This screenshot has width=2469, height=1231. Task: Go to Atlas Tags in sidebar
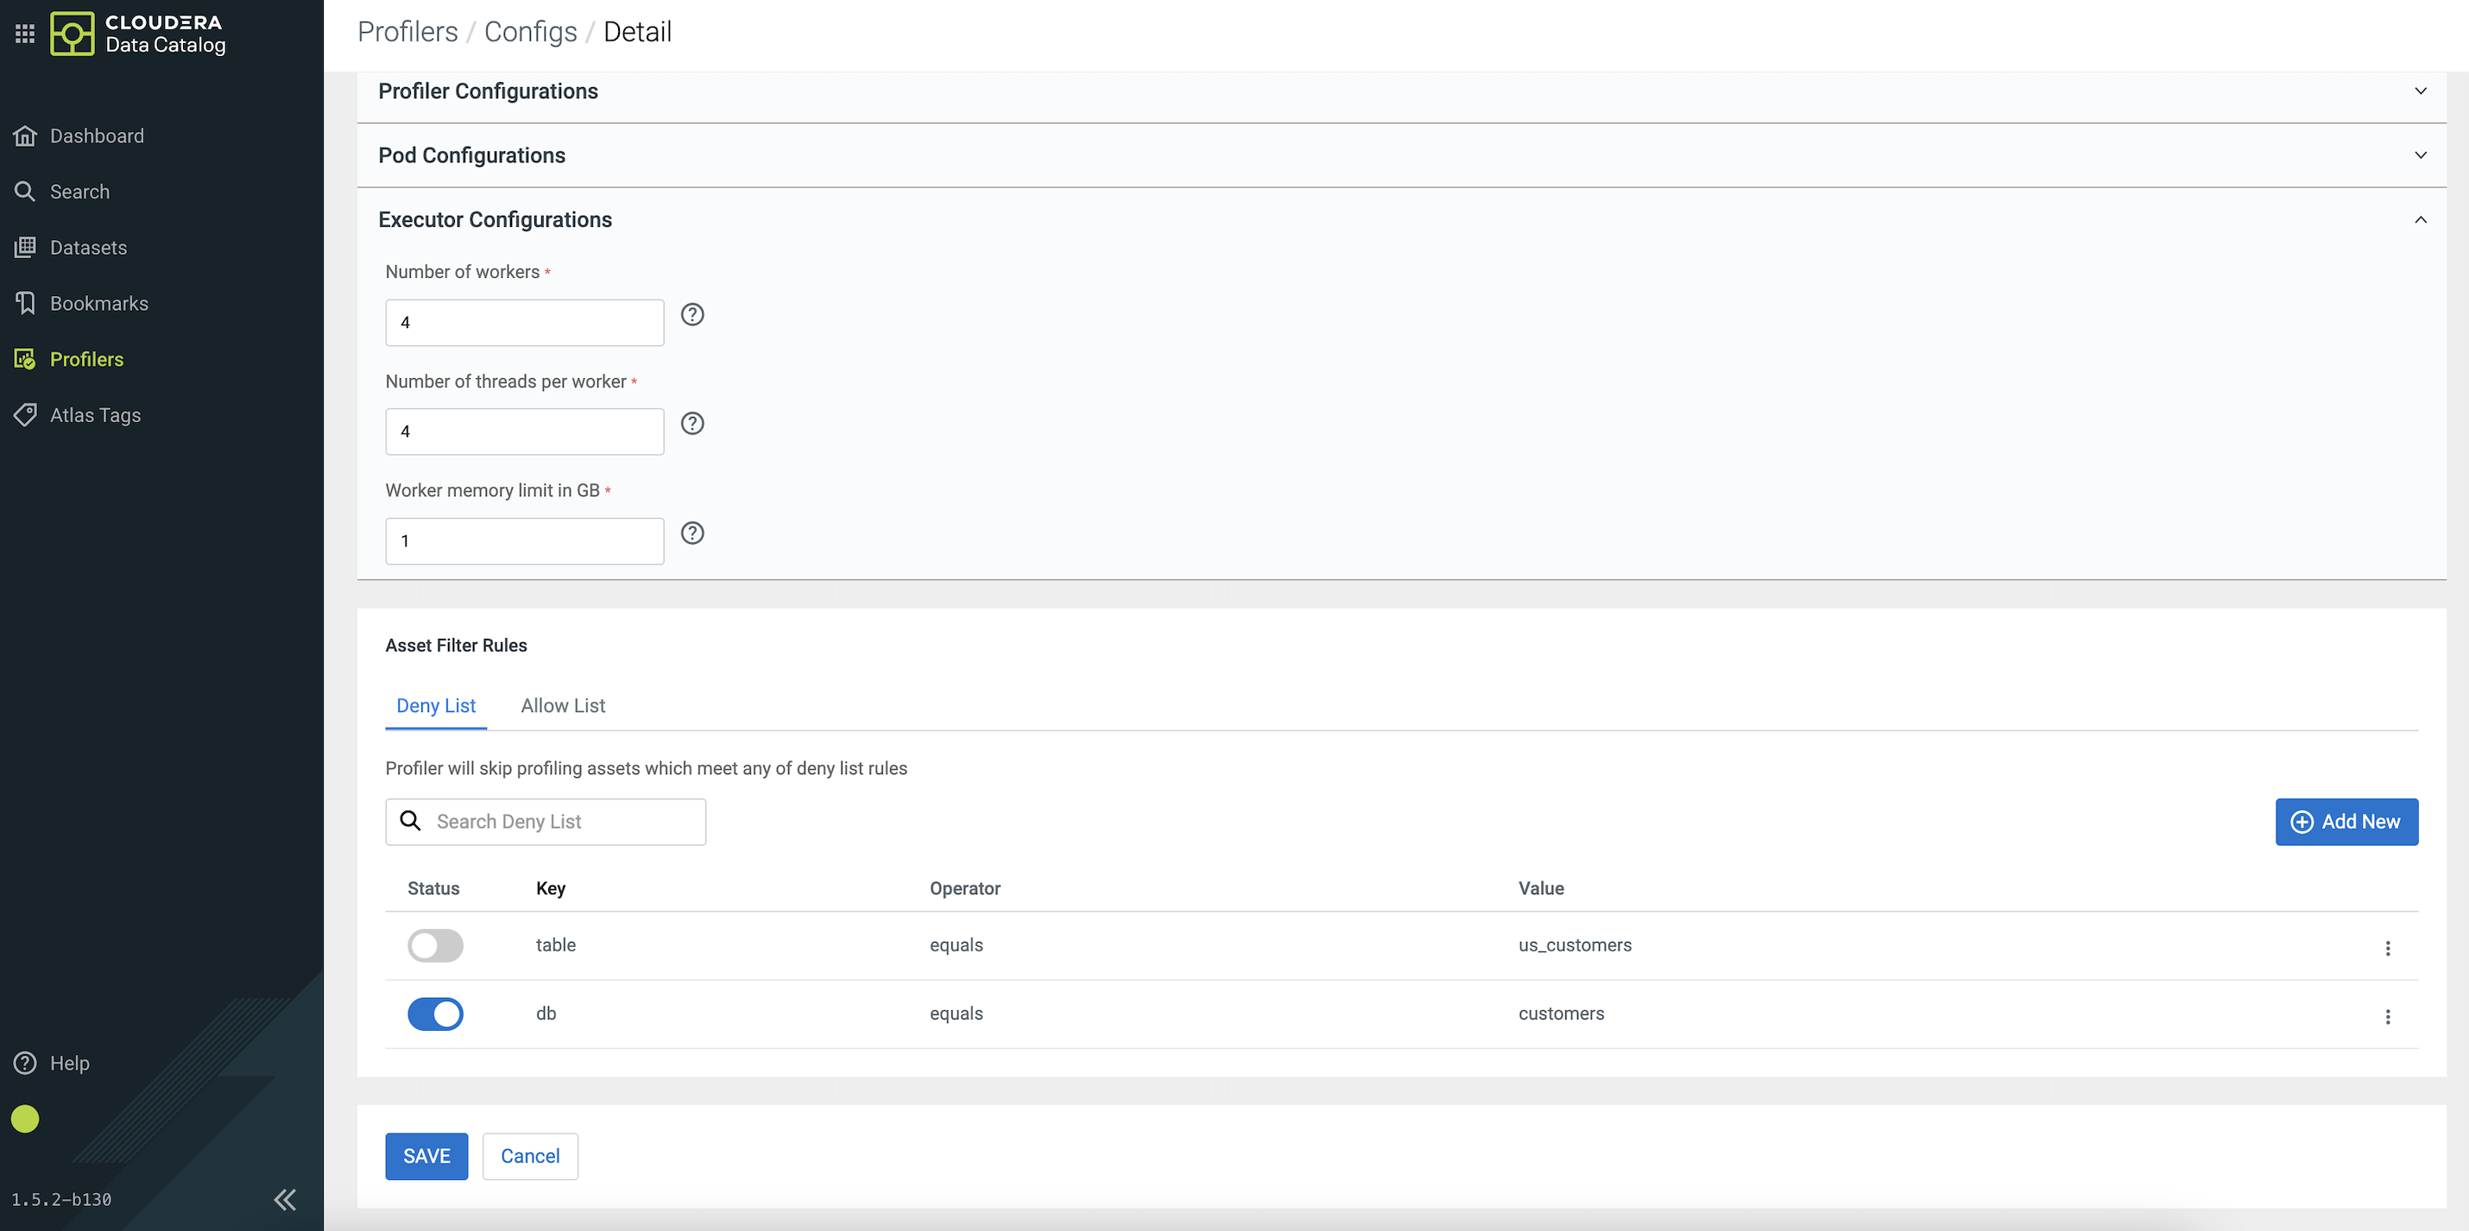pos(95,415)
